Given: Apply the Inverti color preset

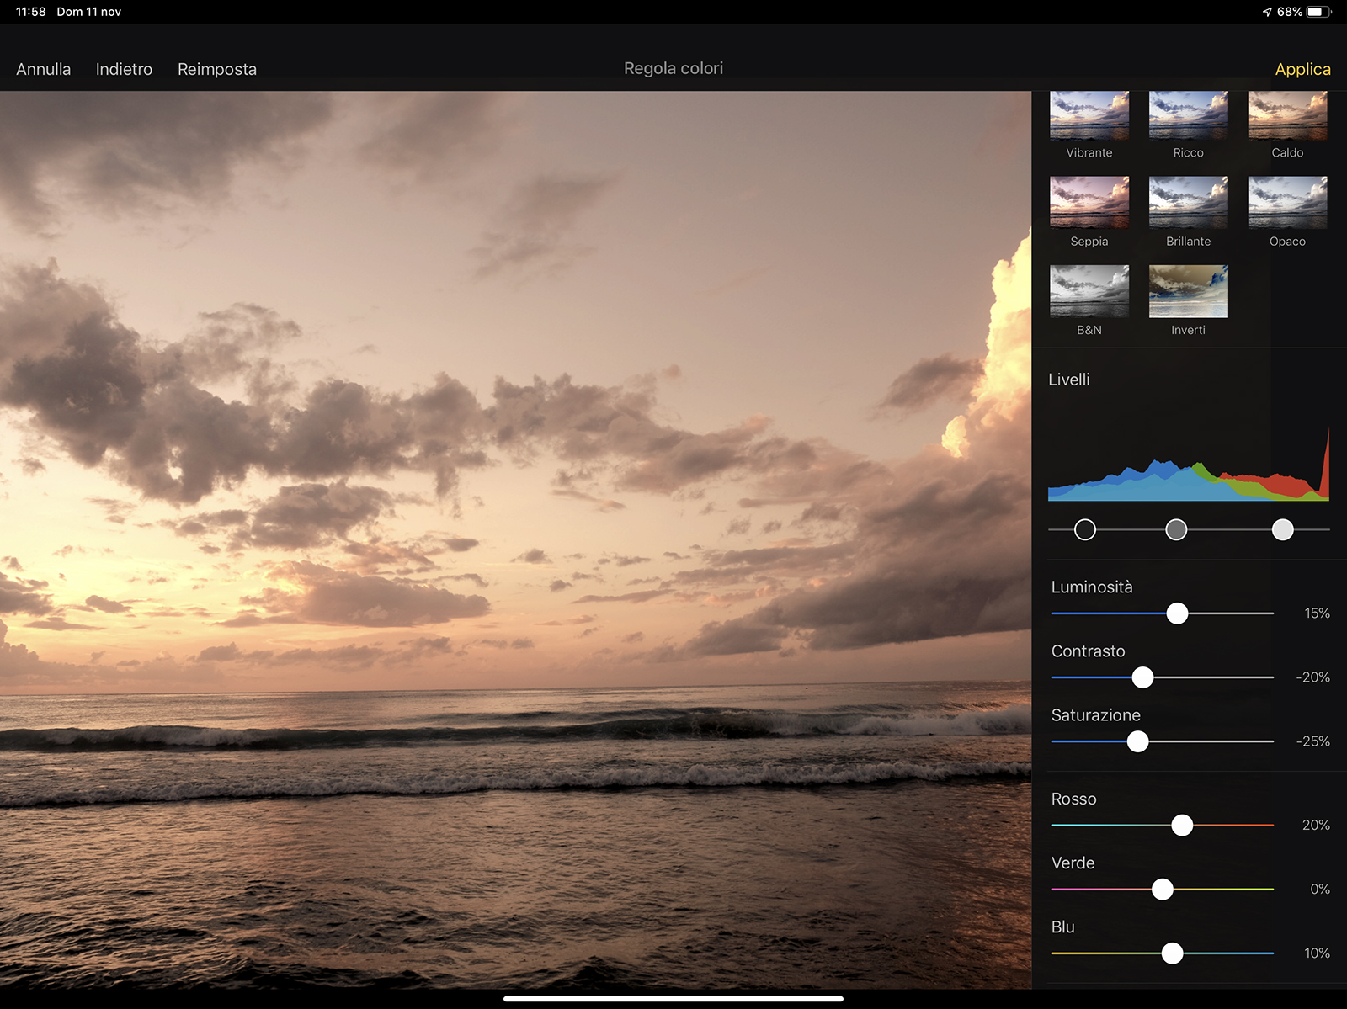Looking at the screenshot, I should [1188, 291].
